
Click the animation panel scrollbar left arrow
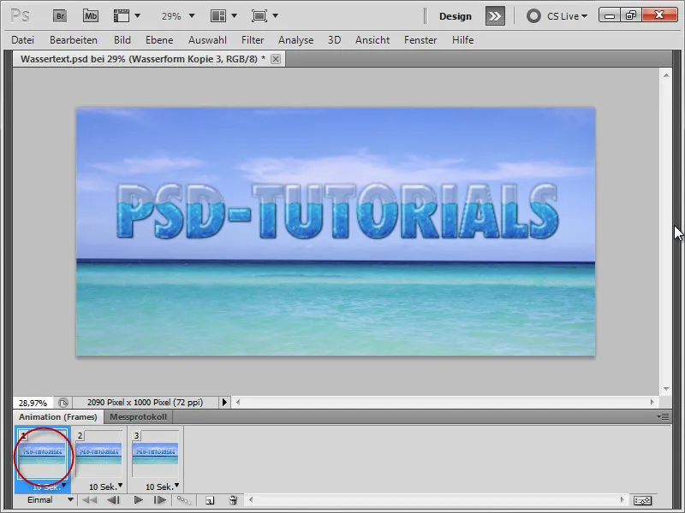(251, 500)
